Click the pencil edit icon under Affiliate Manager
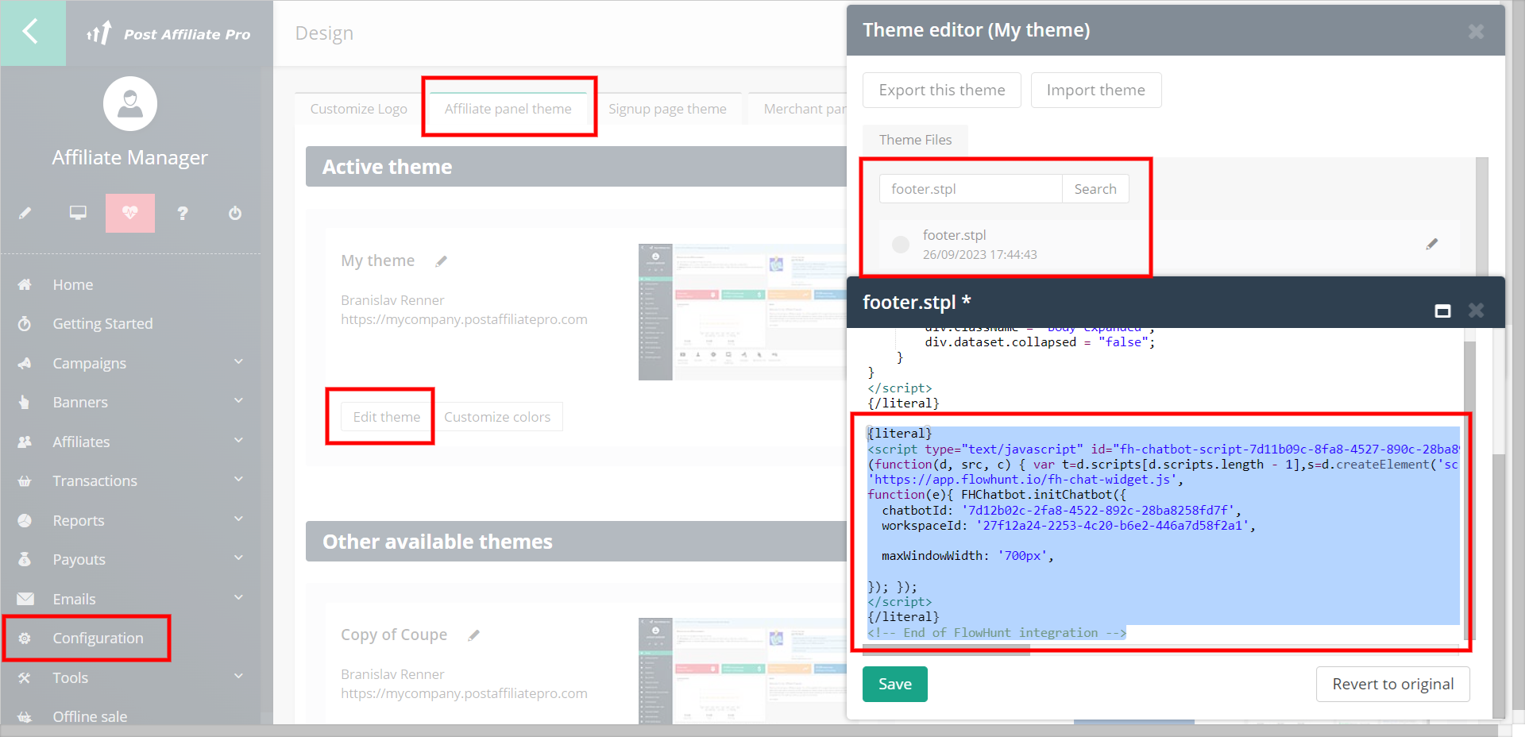Screen dimensions: 1525x737 pyautogui.click(x=25, y=213)
